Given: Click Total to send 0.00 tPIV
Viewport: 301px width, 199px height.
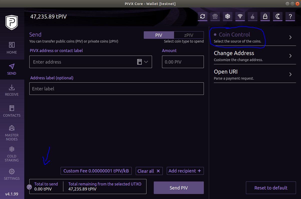Looking at the screenshot, I should point(46,186).
